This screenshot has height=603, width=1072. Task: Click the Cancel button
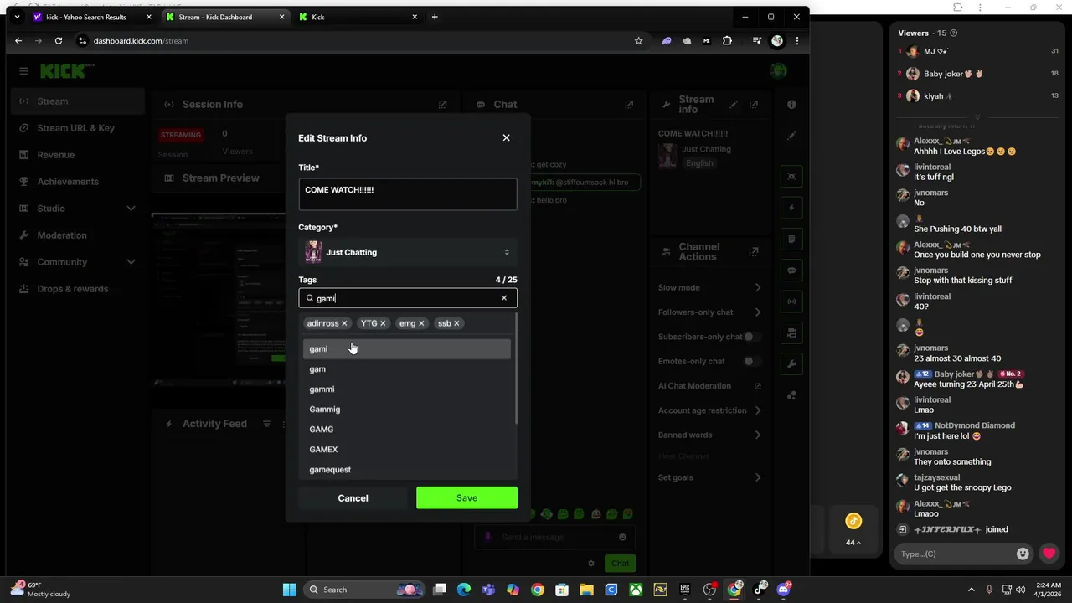[x=353, y=497]
